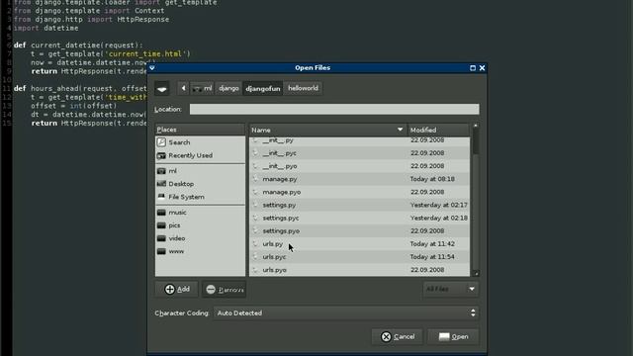Sort files by Modified column
633x356 pixels.
tap(438, 130)
